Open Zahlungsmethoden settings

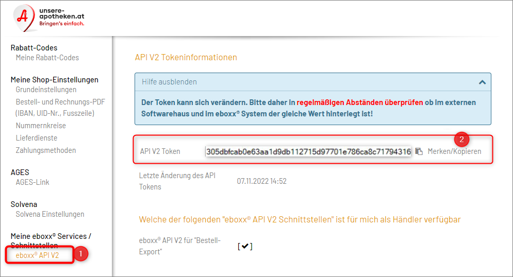click(46, 150)
